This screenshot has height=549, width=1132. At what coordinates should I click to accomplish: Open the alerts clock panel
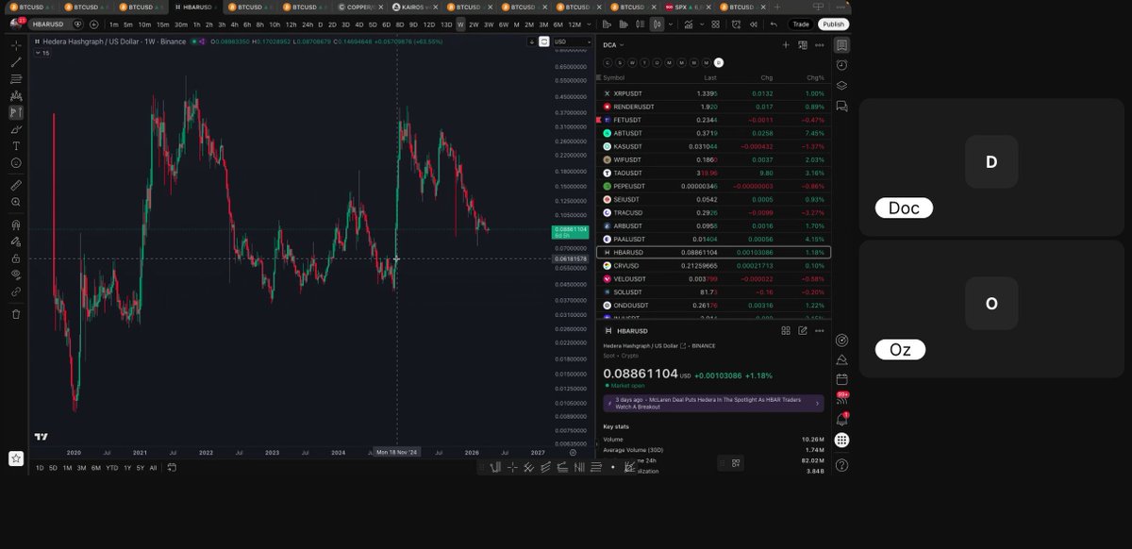point(841,64)
